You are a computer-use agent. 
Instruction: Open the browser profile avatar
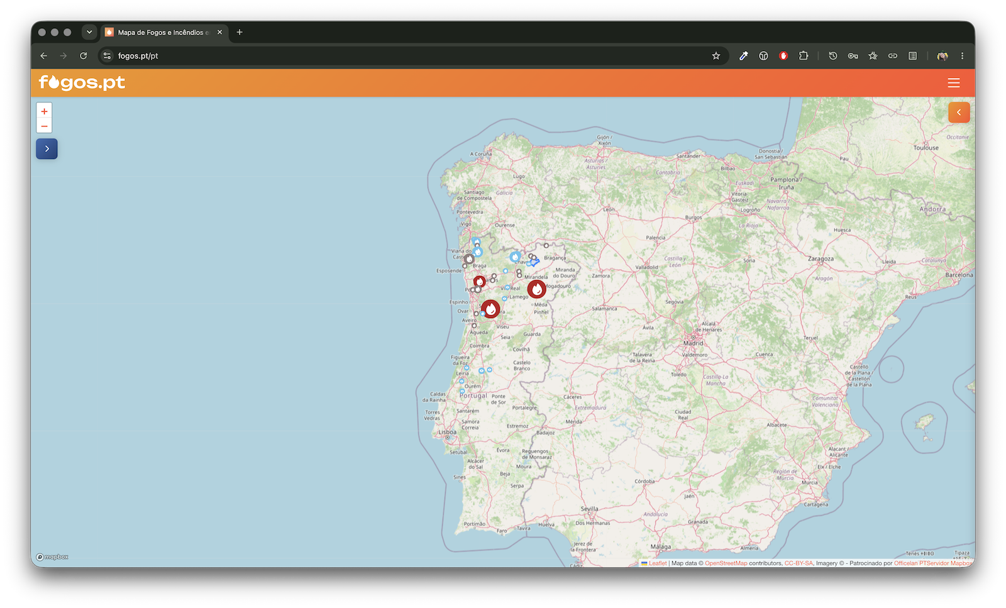pos(942,56)
